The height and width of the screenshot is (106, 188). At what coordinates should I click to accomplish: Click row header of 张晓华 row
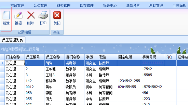point(3,81)
